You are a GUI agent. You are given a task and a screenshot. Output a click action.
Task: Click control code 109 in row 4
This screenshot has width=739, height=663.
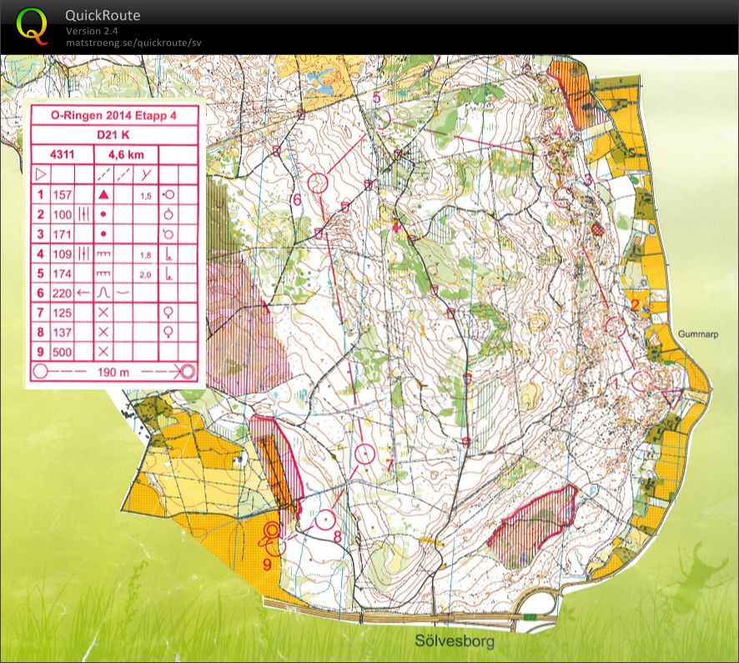coord(63,254)
